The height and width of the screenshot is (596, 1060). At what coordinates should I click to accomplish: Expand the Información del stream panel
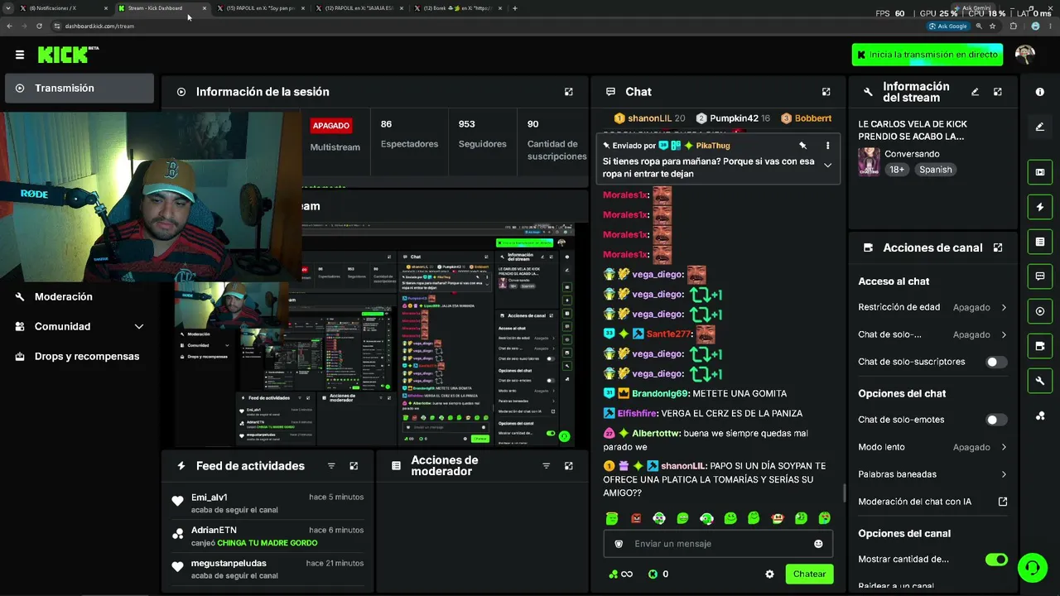(x=998, y=92)
